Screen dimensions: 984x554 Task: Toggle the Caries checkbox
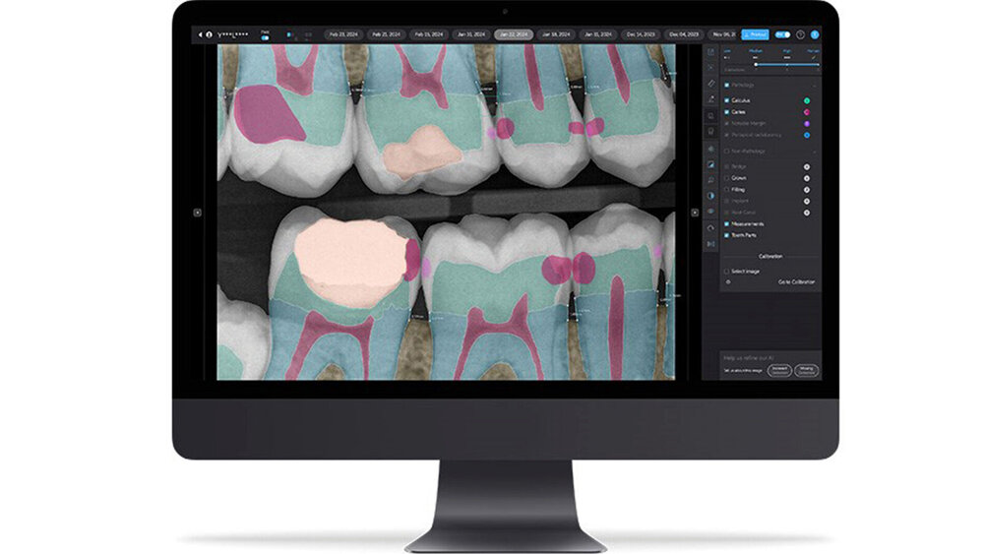727,112
